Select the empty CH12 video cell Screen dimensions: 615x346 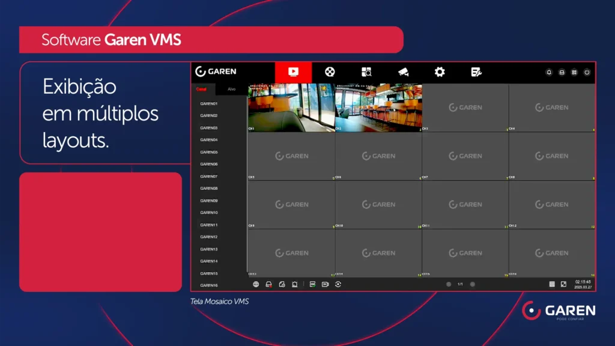tap(552, 205)
